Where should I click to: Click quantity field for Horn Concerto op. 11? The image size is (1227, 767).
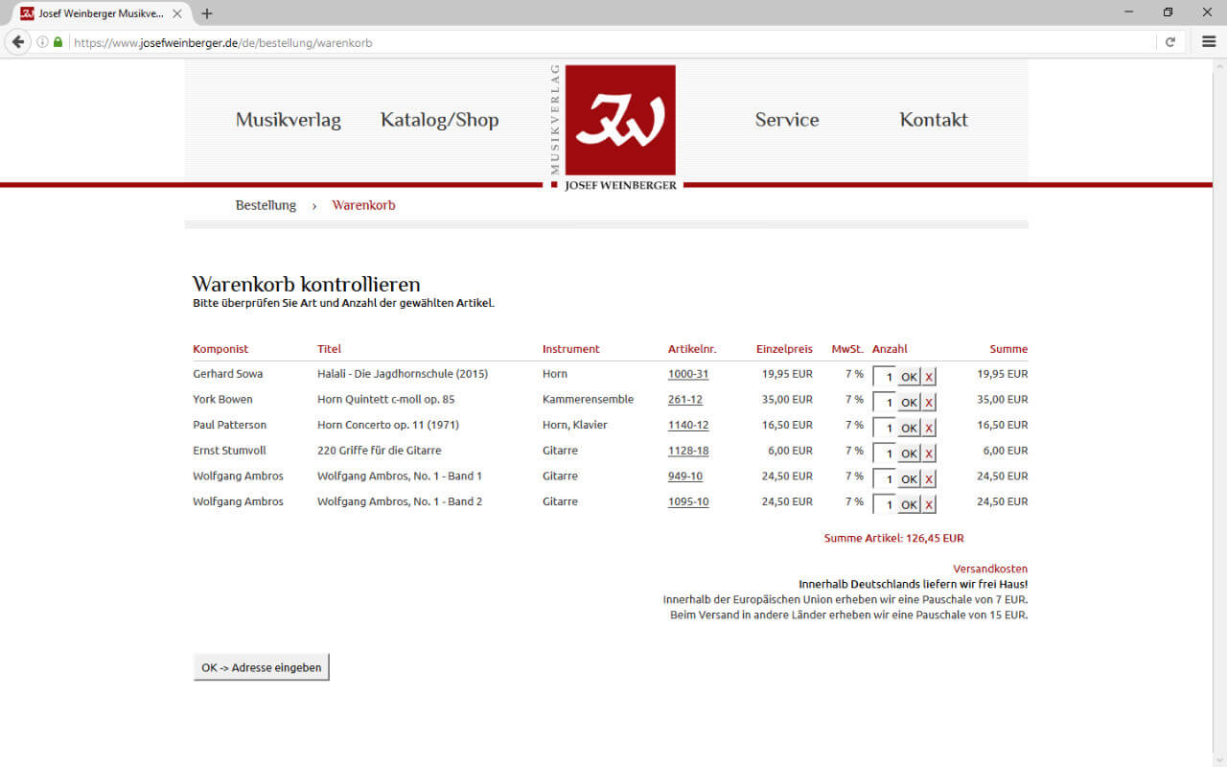click(x=884, y=428)
